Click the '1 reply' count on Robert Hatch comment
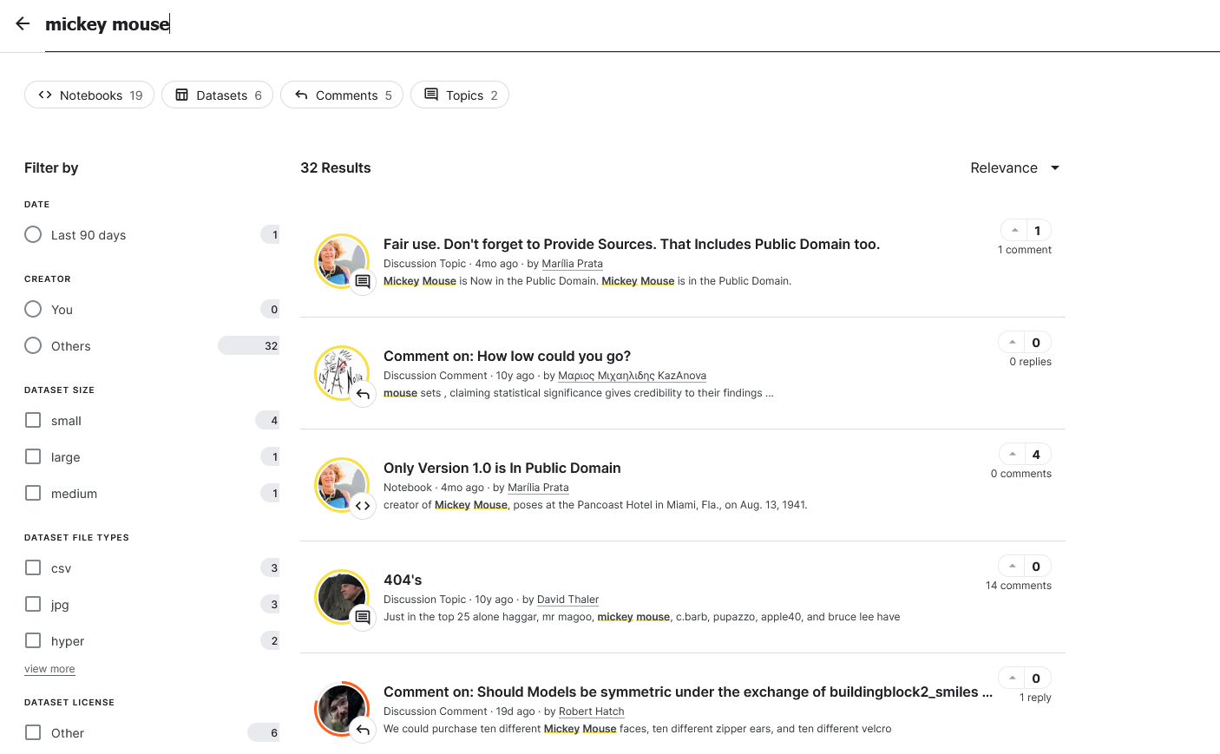Image resolution: width=1220 pixels, height=754 pixels. tap(1035, 698)
